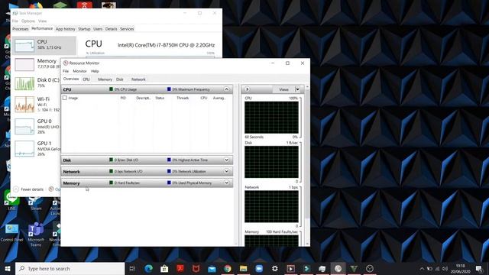The width and height of the screenshot is (489, 275).
Task: Open Help menu in Resource Monitor
Action: 95,71
